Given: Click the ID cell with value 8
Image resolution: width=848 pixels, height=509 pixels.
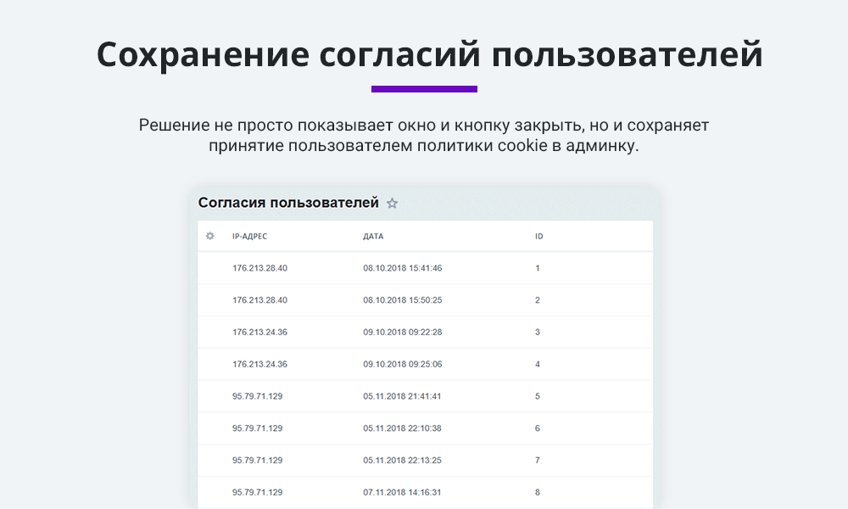Looking at the screenshot, I should [x=538, y=492].
